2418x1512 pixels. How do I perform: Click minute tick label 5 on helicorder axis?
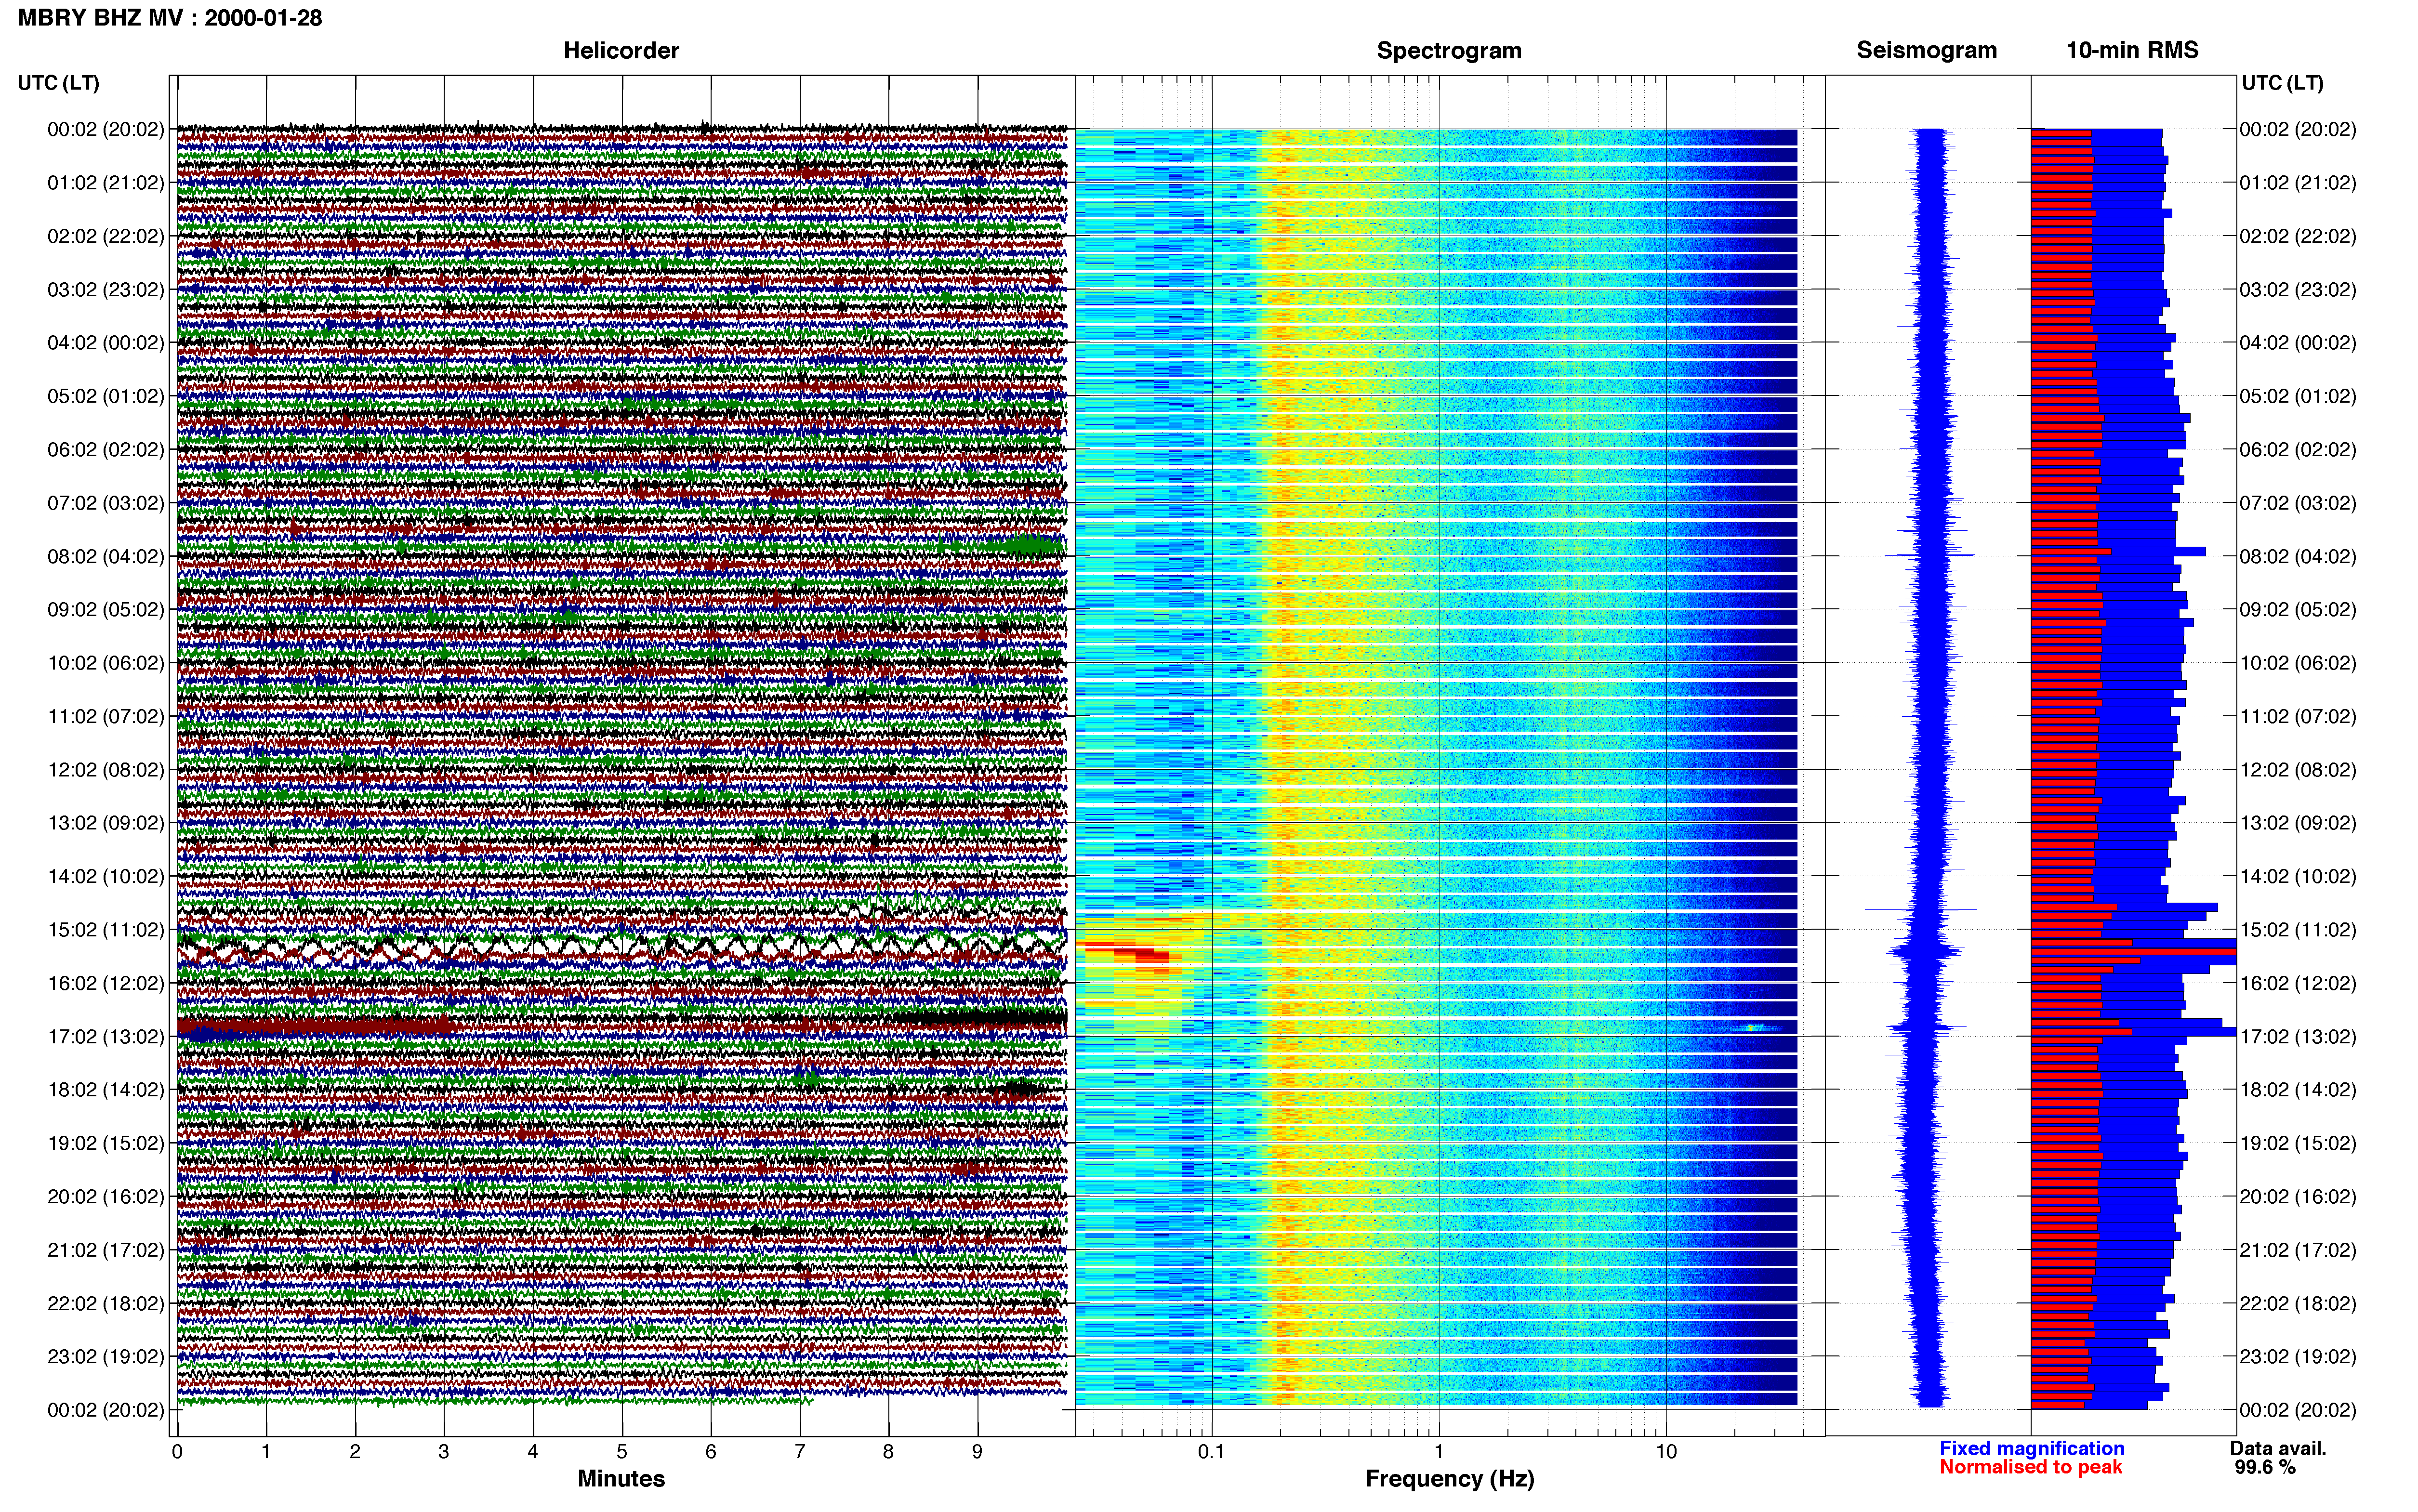pos(622,1452)
